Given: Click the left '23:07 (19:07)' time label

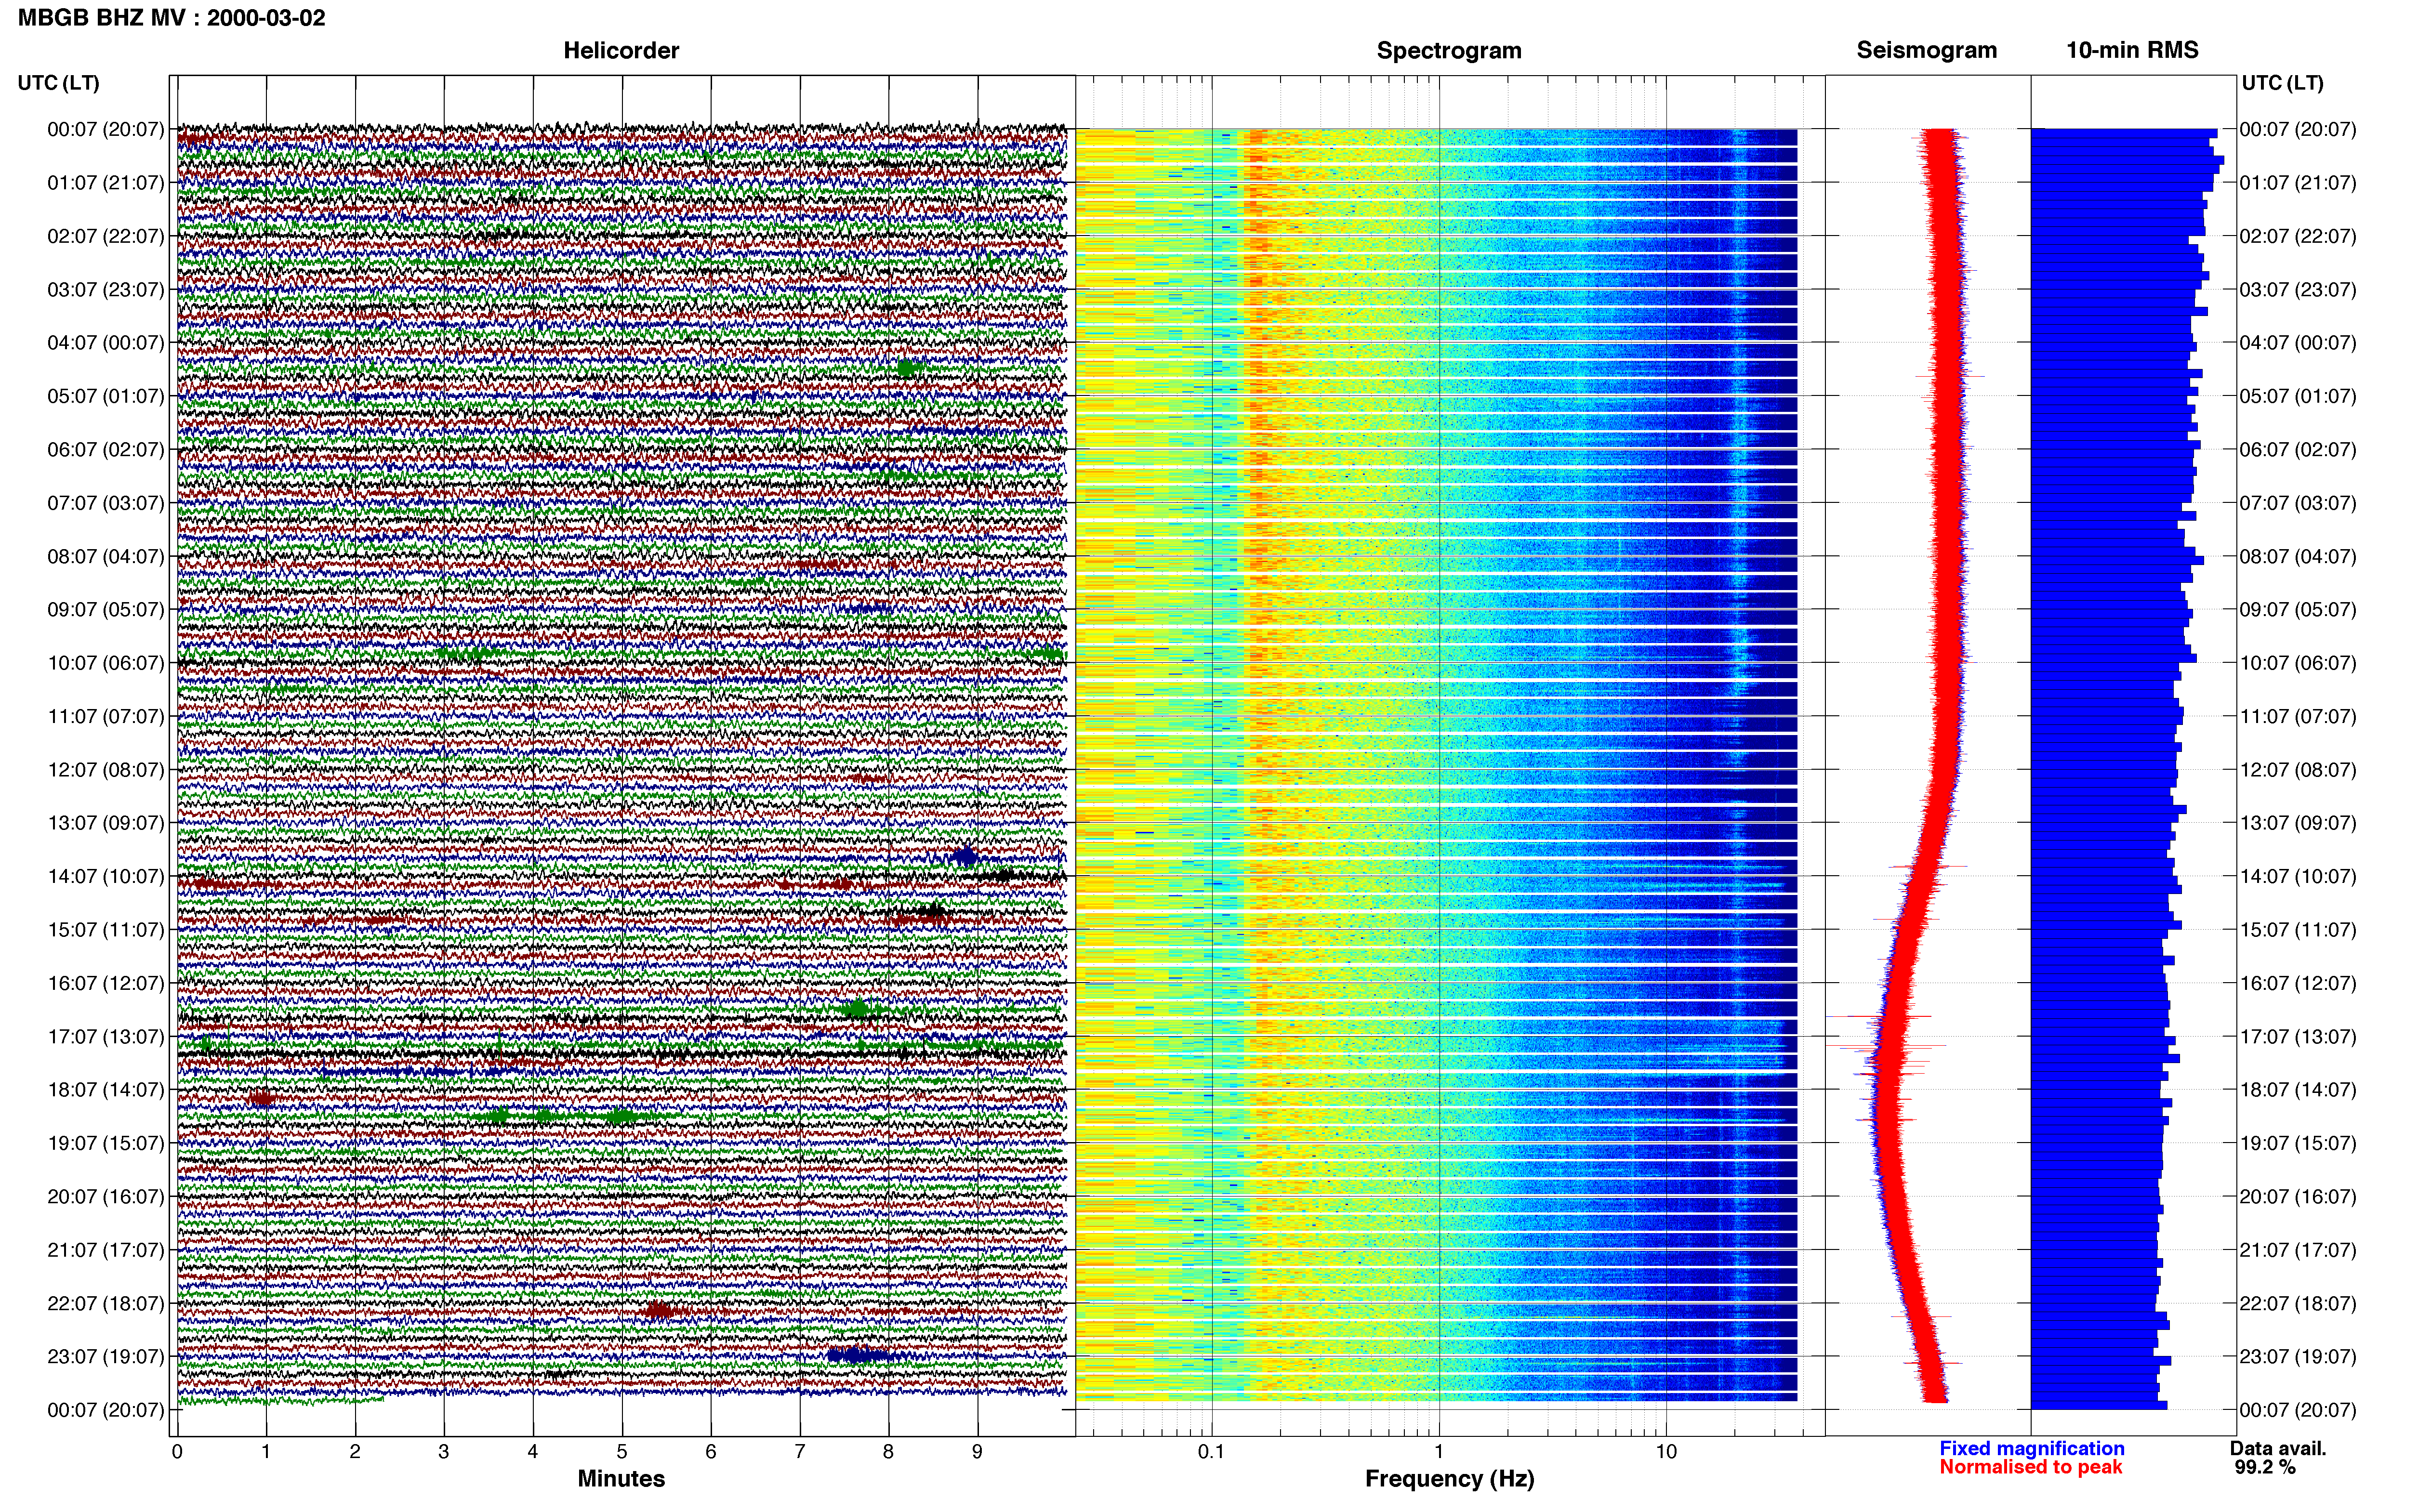Looking at the screenshot, I should point(106,1357).
